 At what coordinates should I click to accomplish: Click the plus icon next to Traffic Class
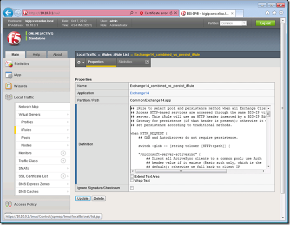(x=63, y=160)
